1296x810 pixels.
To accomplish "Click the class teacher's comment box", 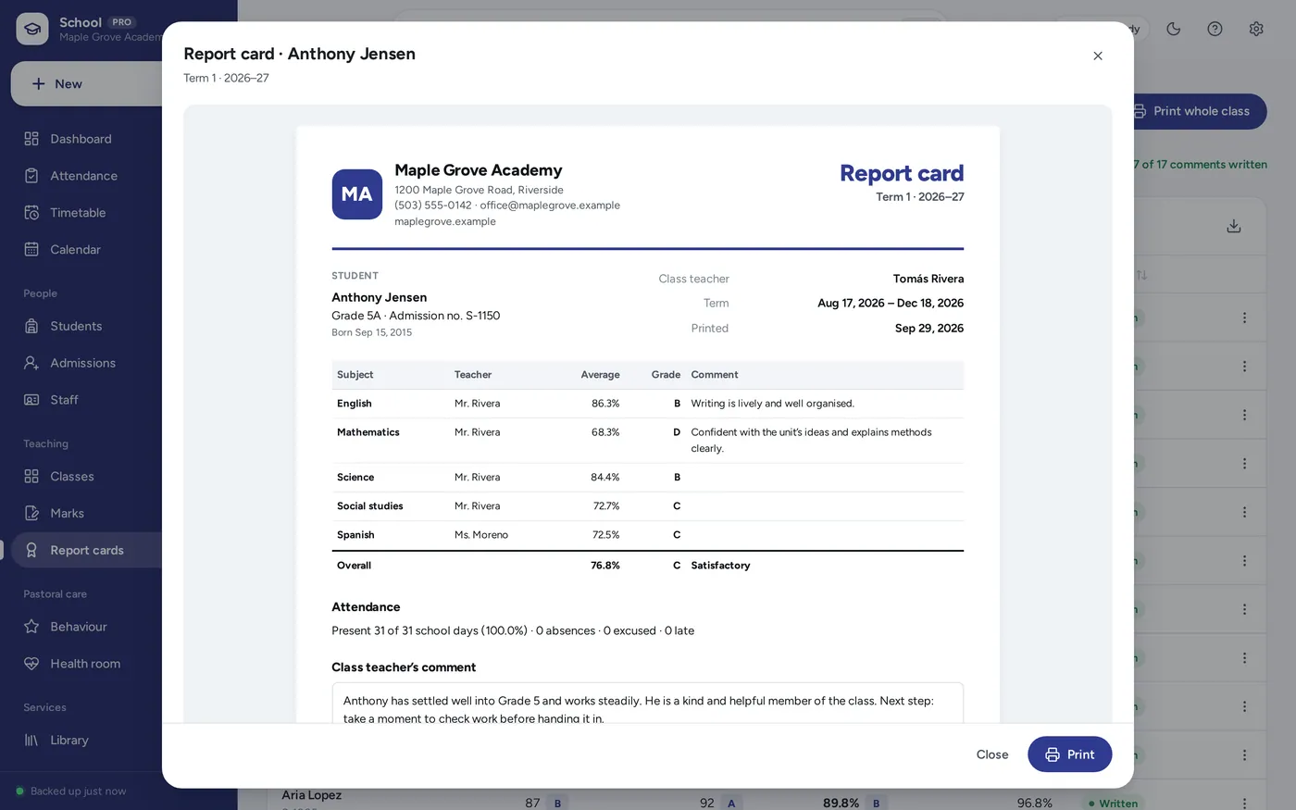I will coord(648,704).
